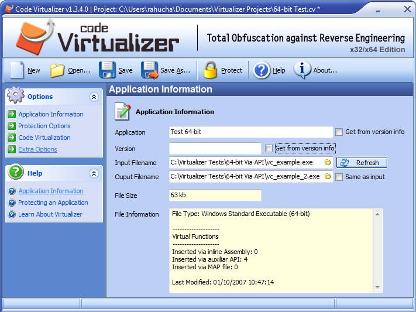Click the New toolbar label
Screen dimensions: 416x312
(x=34, y=70)
